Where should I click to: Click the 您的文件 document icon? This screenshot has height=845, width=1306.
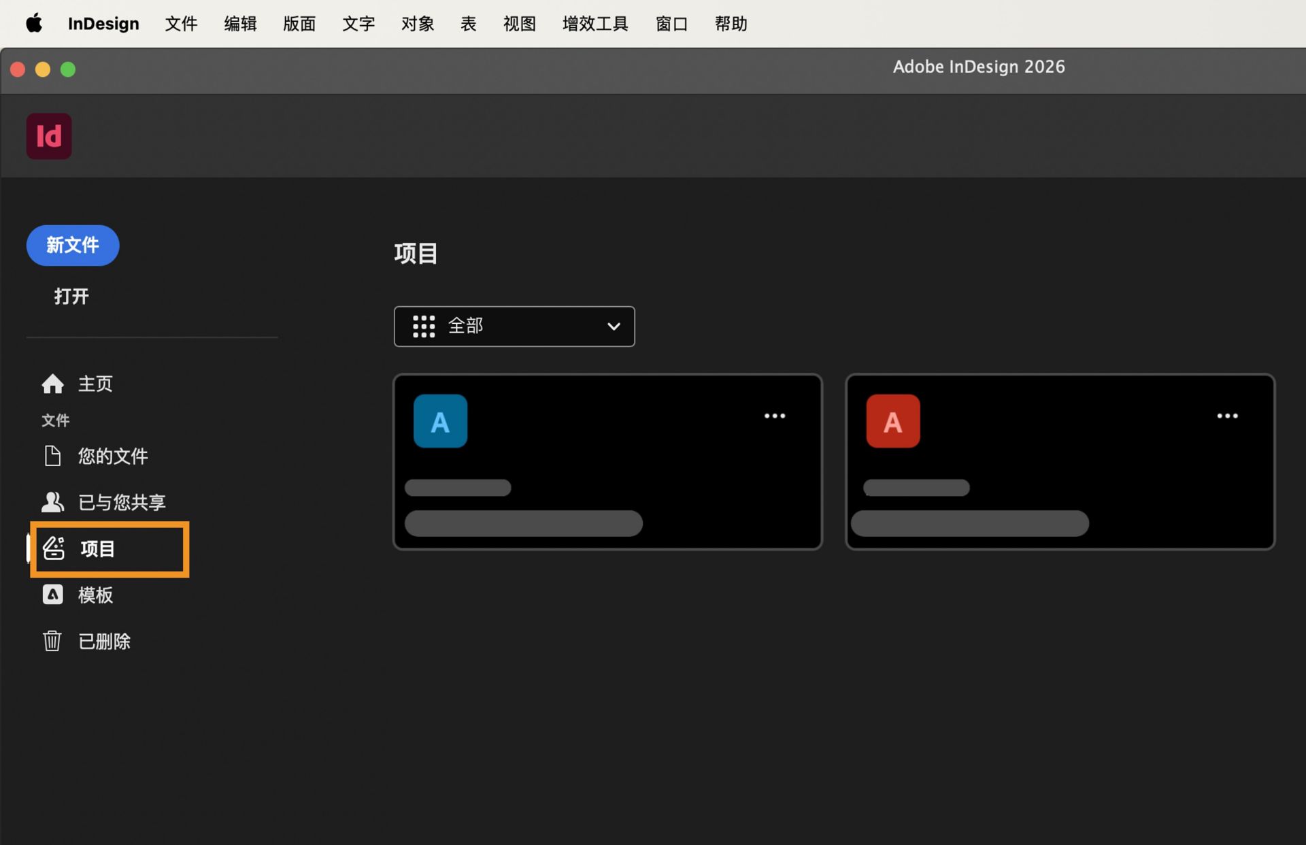[52, 456]
